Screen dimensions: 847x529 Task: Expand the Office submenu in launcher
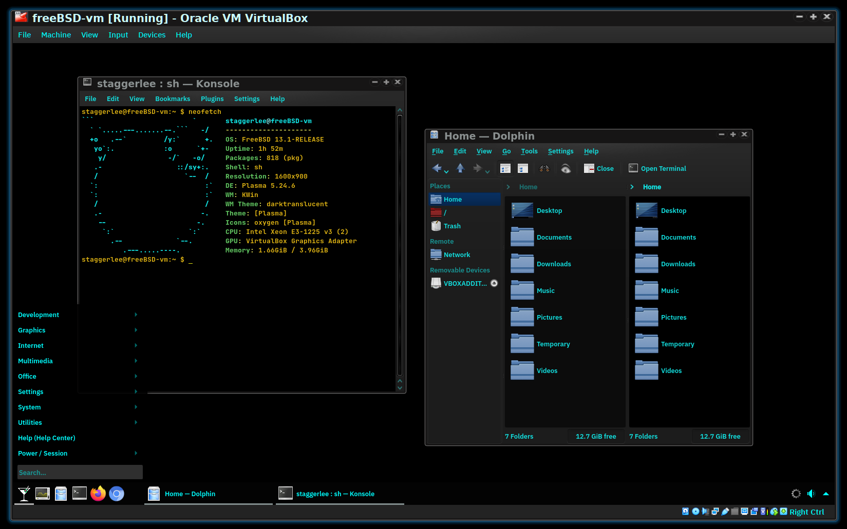pyautogui.click(x=136, y=376)
